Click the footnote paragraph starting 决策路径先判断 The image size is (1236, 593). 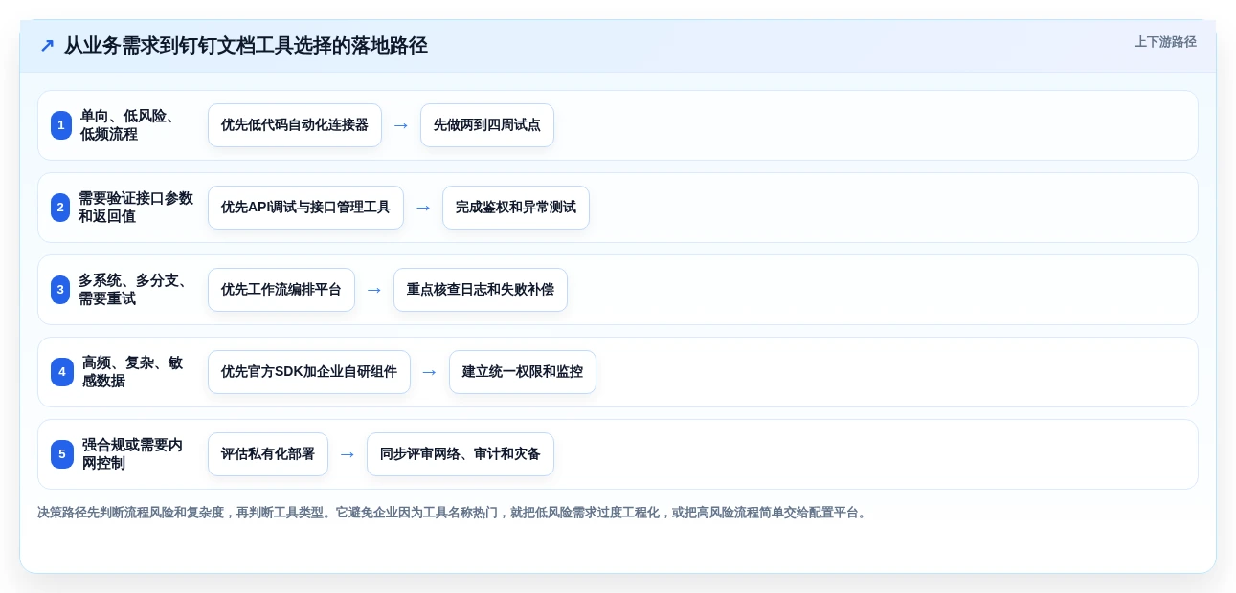(454, 513)
